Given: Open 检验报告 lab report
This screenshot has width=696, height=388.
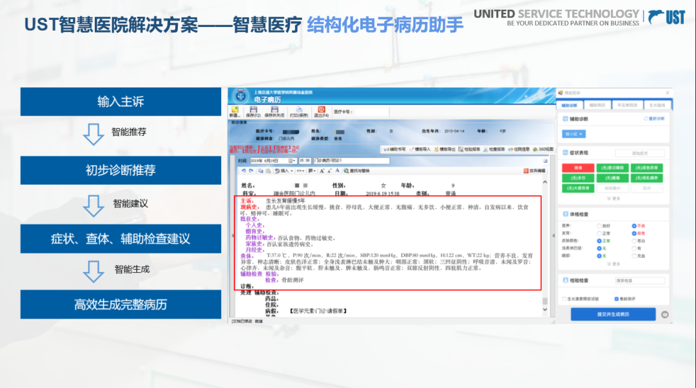Looking at the screenshot, I should pos(469,149).
